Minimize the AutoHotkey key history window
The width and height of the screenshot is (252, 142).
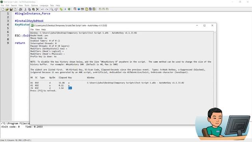197,25
